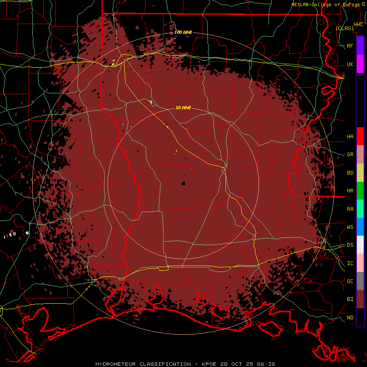Click the BI dark red legend swatch
This screenshot has width=367, height=367.
[360, 299]
